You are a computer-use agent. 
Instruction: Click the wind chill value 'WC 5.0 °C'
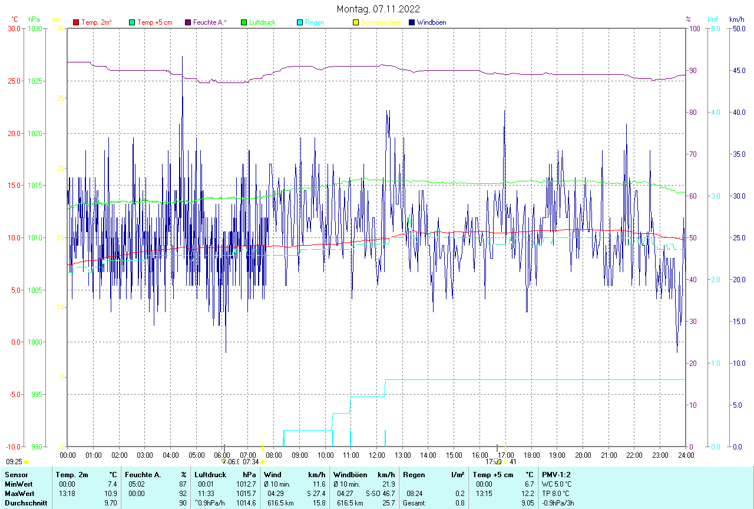tap(557, 484)
